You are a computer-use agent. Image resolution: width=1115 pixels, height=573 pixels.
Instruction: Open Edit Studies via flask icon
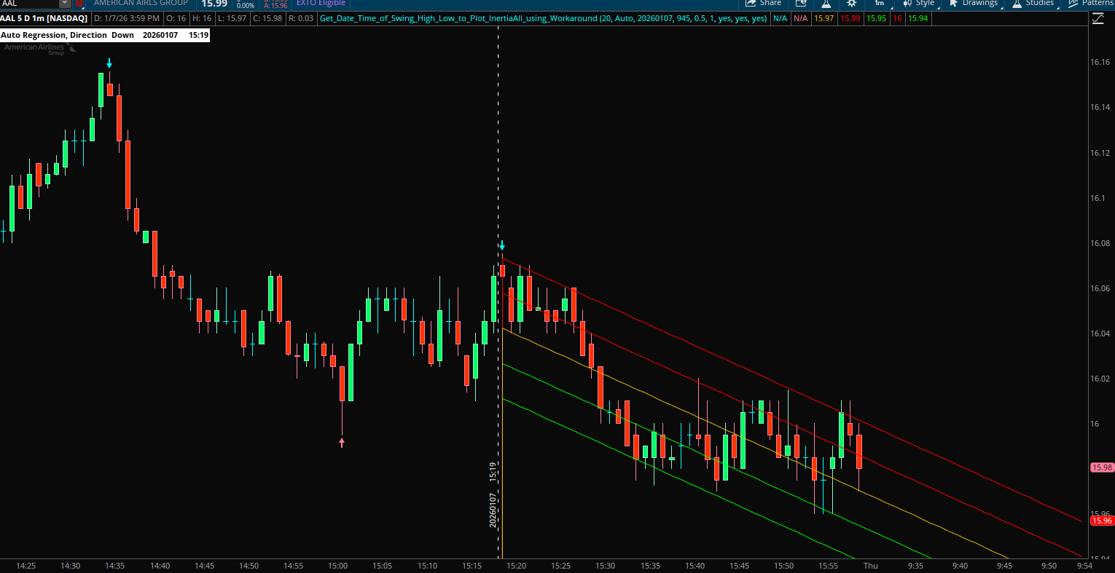coord(826,4)
